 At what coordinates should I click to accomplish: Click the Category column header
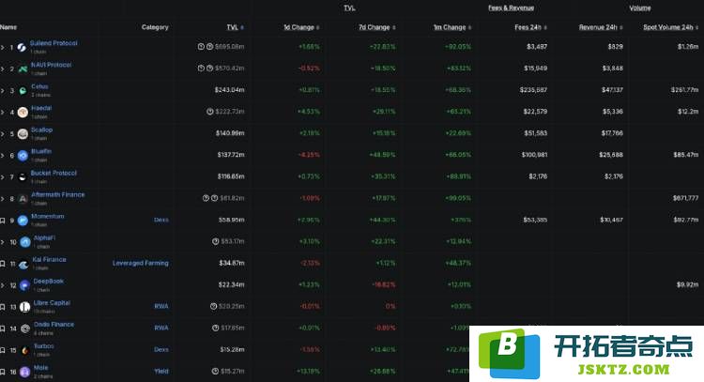155,27
